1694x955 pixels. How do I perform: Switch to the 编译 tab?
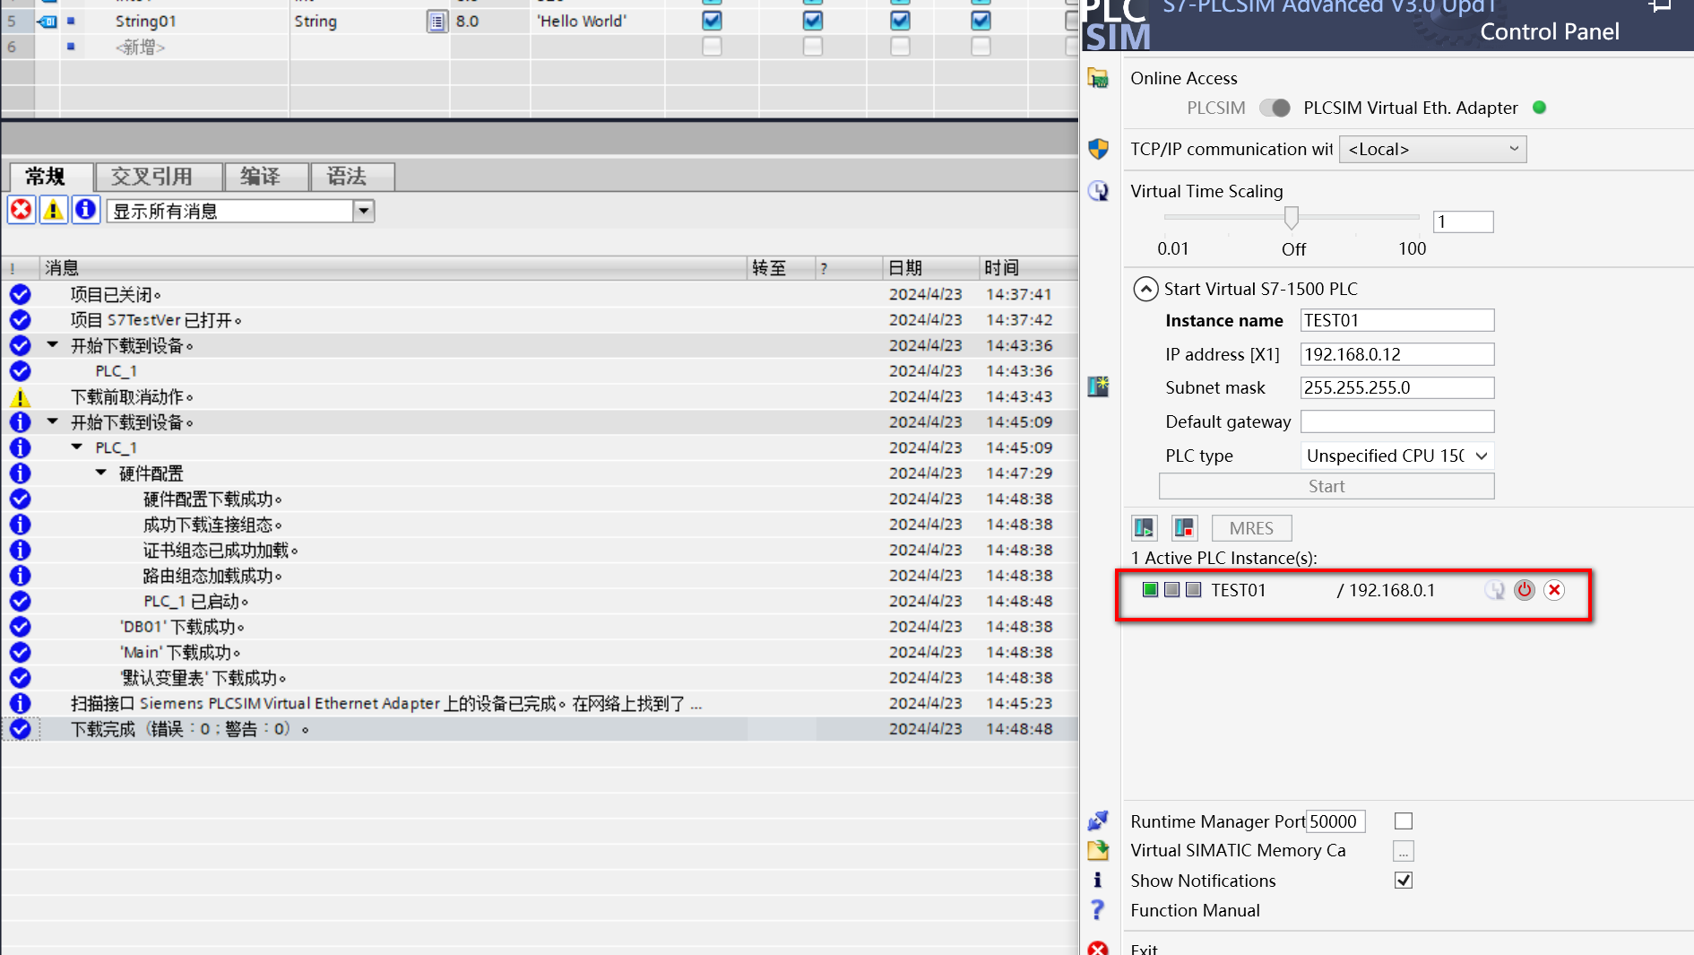265,177
